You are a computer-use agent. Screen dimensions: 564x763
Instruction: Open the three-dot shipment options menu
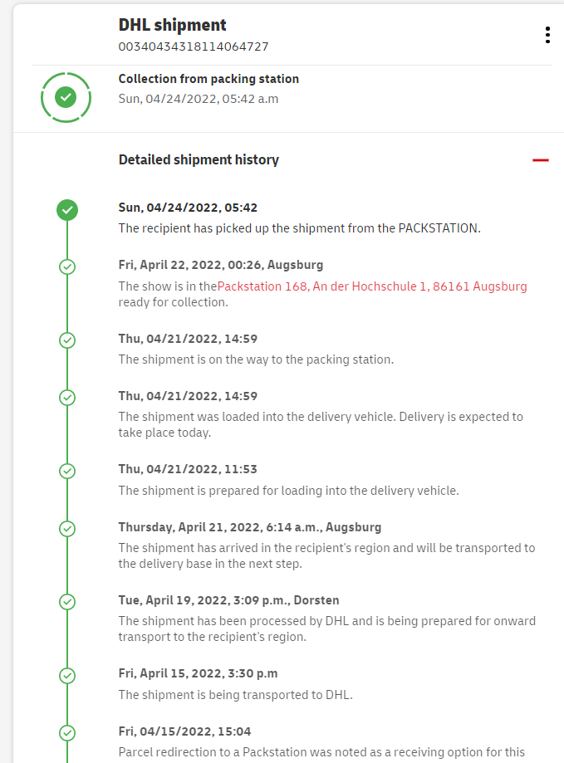(547, 35)
